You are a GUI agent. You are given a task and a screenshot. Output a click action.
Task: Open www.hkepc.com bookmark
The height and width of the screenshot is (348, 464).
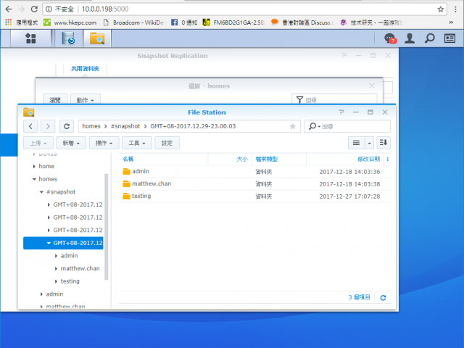point(70,22)
